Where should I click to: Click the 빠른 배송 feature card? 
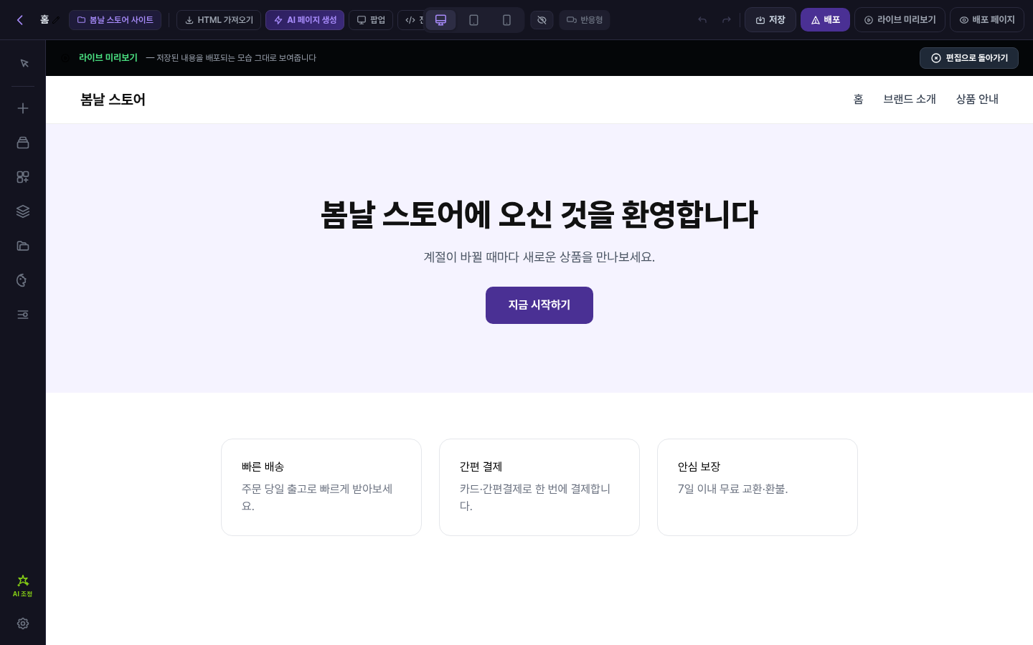coord(321,487)
